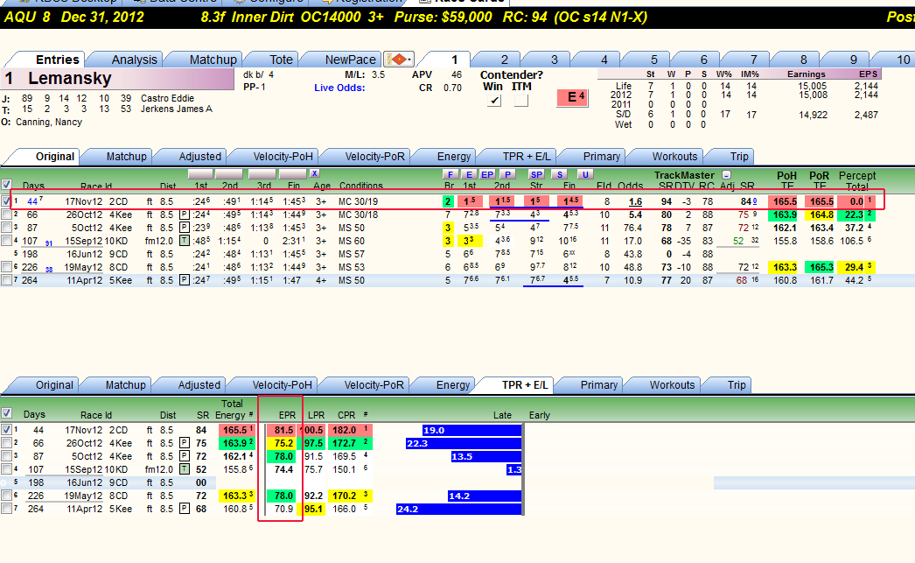Click blue Days value 44 in upper table

32,201
